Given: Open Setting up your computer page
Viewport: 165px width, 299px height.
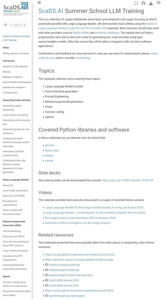Looking at the screenshot, I should (16, 54).
